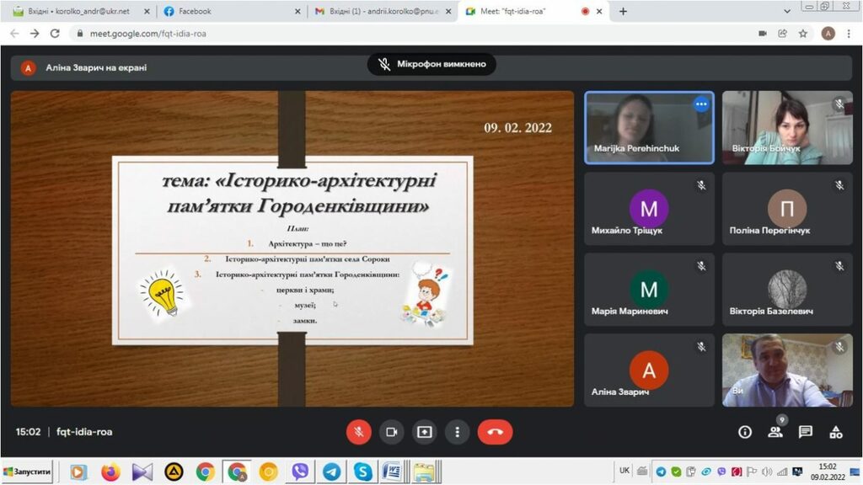Open options on Marijka Perehinchuk's tile

700,104
